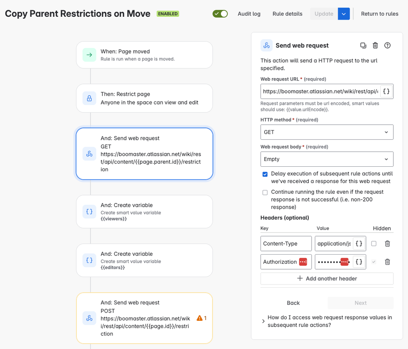
Task: Open the Web request body dropdown showing Empty
Action: point(327,159)
